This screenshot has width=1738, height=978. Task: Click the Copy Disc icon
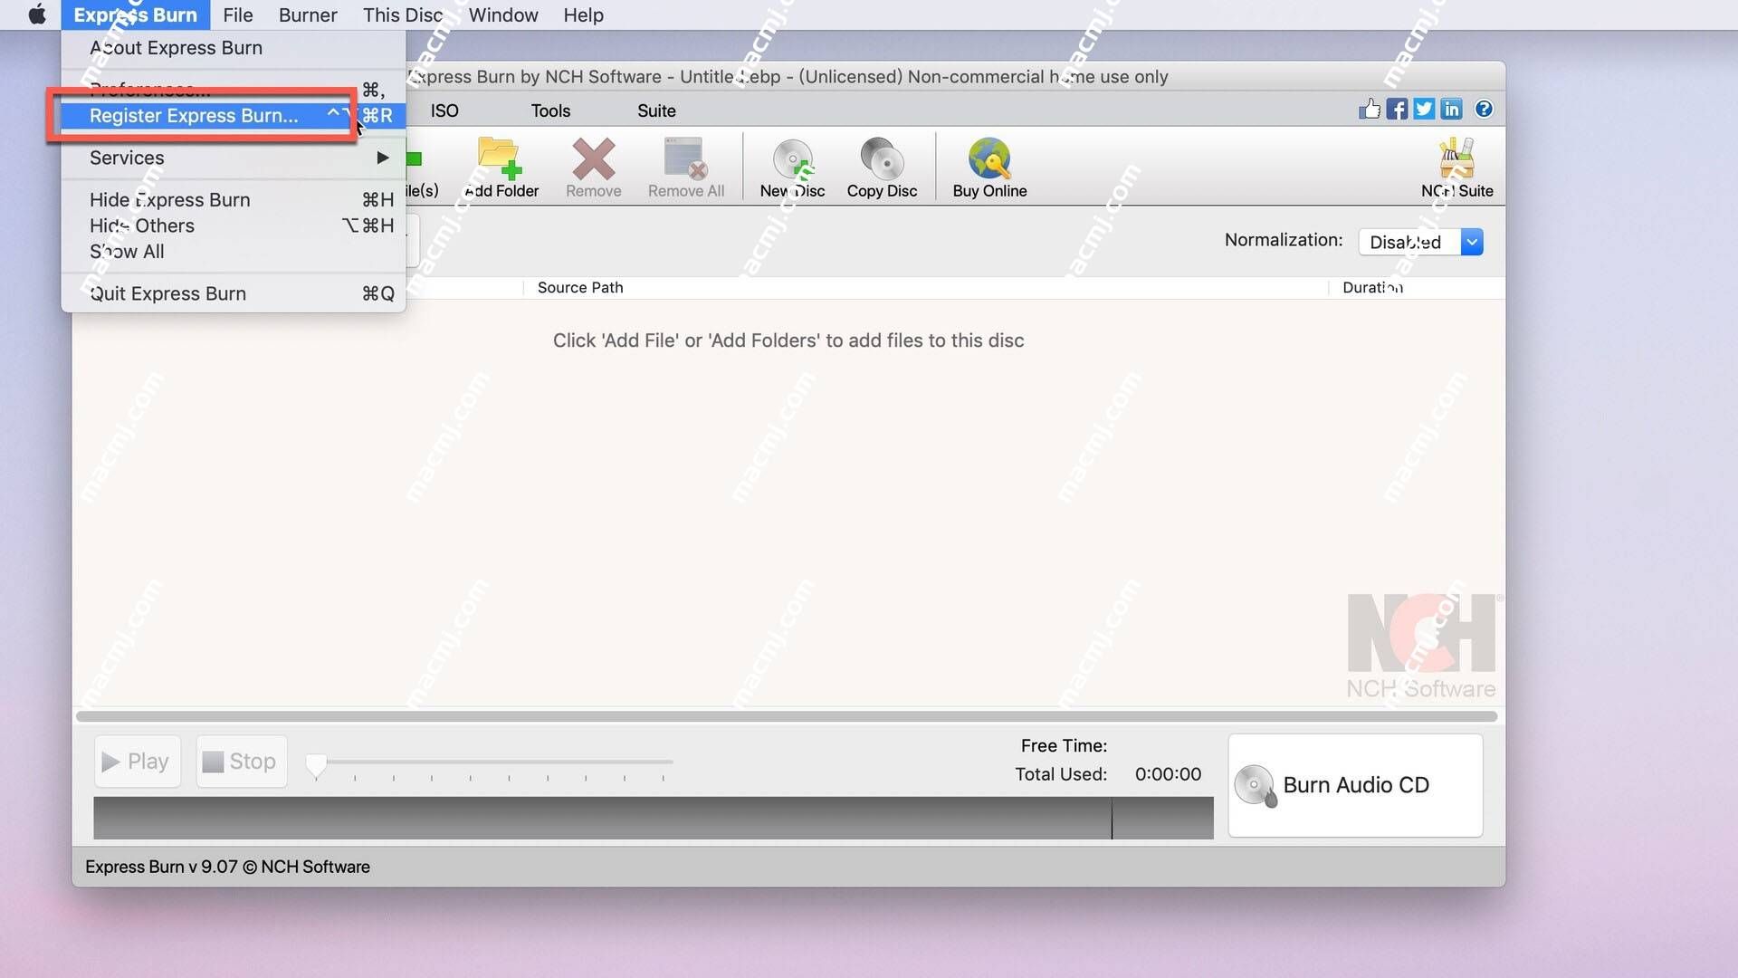tap(882, 168)
